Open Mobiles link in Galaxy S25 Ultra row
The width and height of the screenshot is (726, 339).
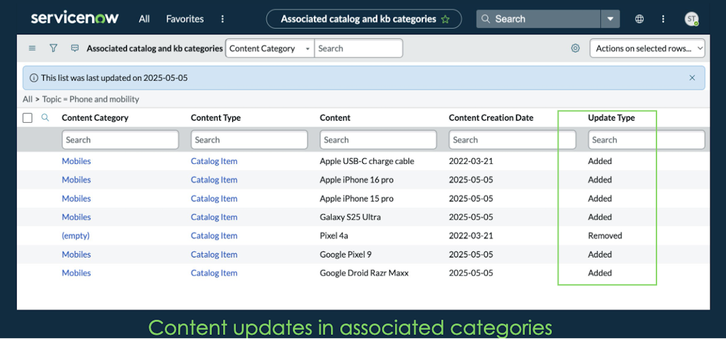pyautogui.click(x=76, y=217)
